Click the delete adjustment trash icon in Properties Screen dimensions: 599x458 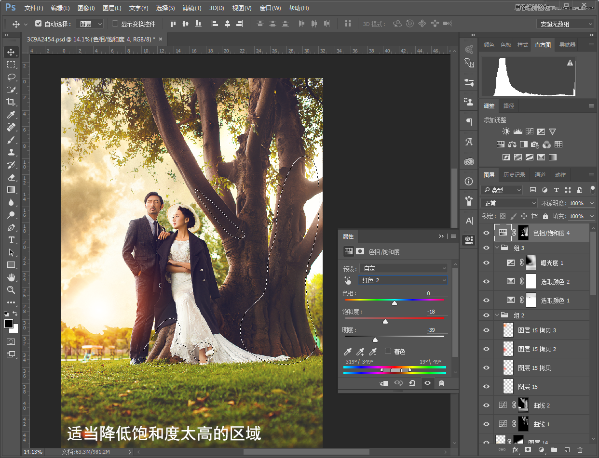pyautogui.click(x=441, y=383)
